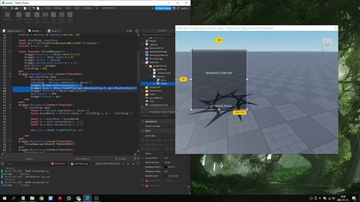
Task: Collapse the guiResizerLite folder node
Action: pos(146,66)
